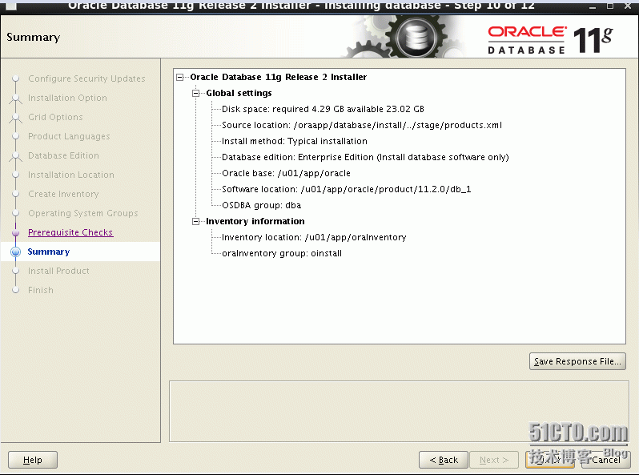The image size is (639, 475).
Task: Select the oraInventory group oinstall row
Action: click(x=282, y=254)
